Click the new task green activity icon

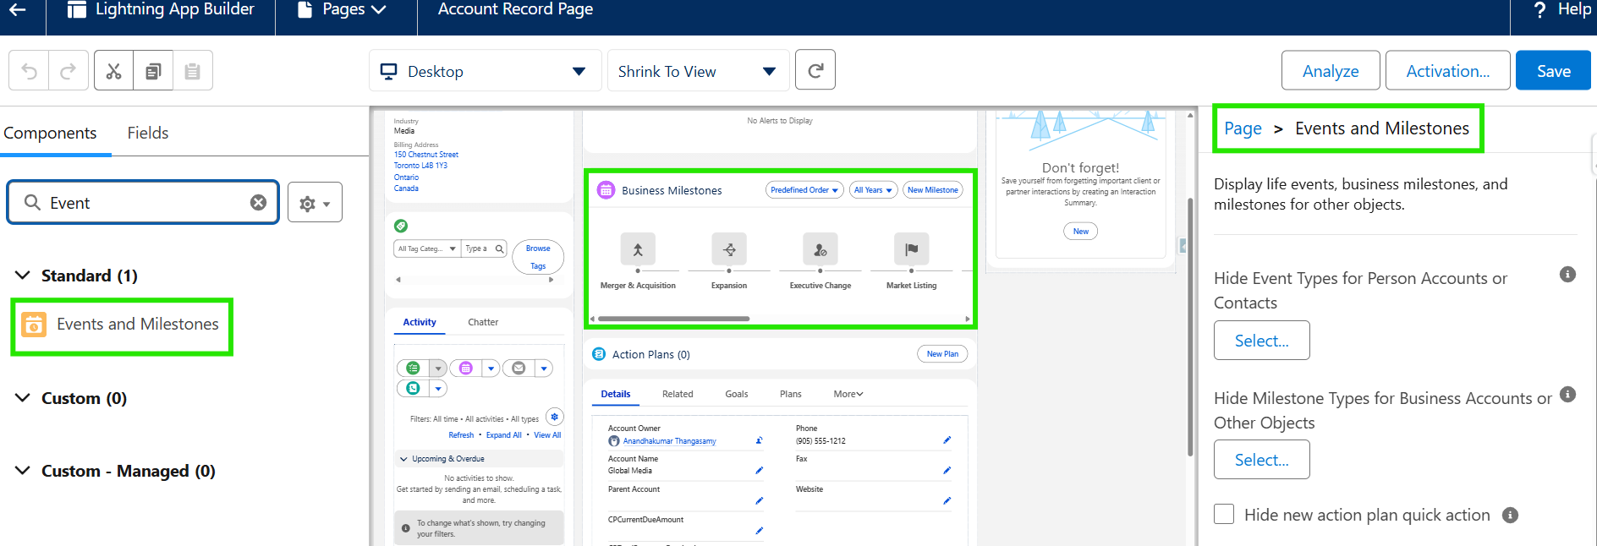(413, 368)
